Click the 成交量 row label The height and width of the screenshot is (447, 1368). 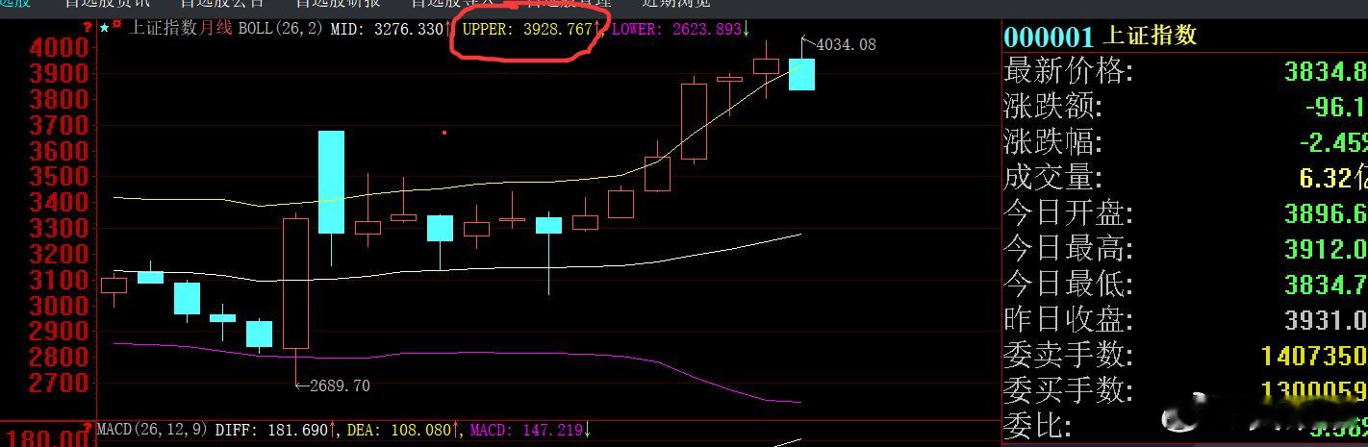tap(1052, 178)
